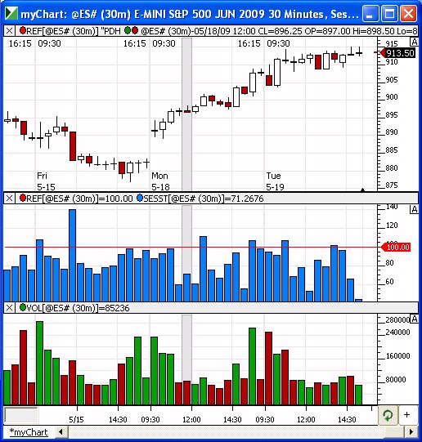422x442 pixels.
Task: Click blue SESST indicator marker
Action: pos(140,198)
